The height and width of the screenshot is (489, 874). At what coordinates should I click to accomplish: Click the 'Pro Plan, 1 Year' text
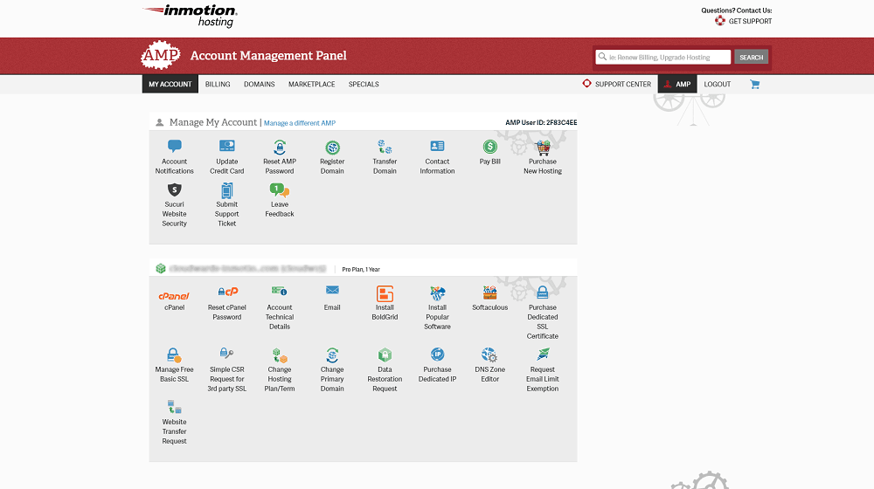pyautogui.click(x=361, y=270)
